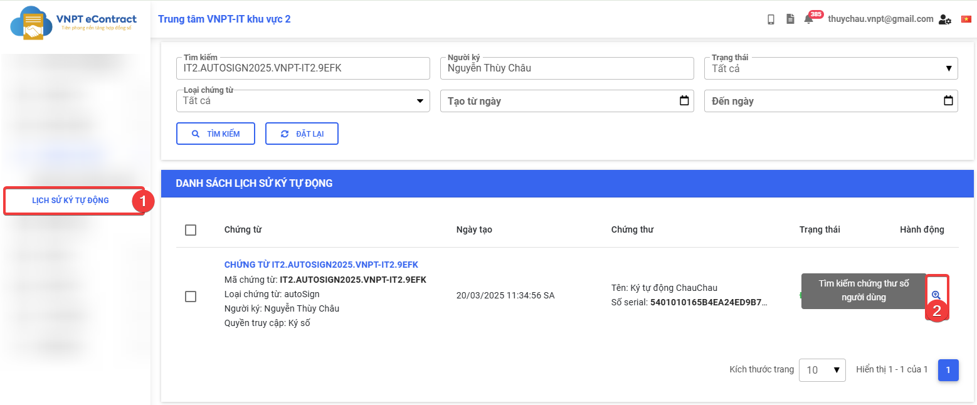Open the document icon in header
This screenshot has width=977, height=405.
(x=790, y=19)
